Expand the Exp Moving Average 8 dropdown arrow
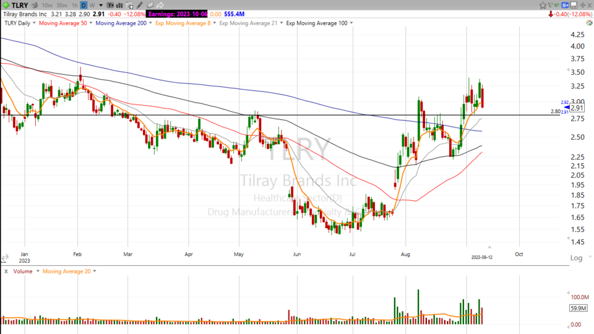 pyautogui.click(x=215, y=23)
